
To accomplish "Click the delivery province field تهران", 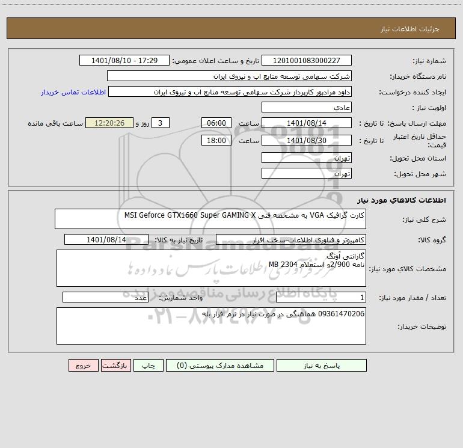I will coord(307,158).
